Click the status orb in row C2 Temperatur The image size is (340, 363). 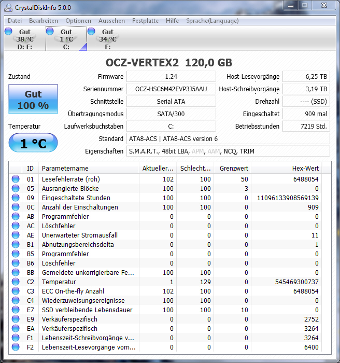point(16,282)
